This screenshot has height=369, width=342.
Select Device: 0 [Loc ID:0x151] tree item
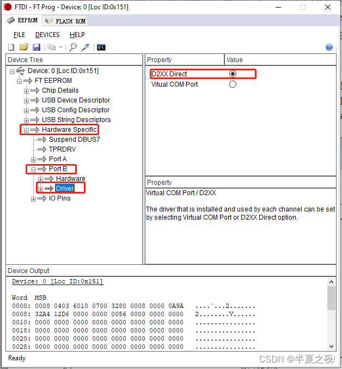[x=63, y=71]
